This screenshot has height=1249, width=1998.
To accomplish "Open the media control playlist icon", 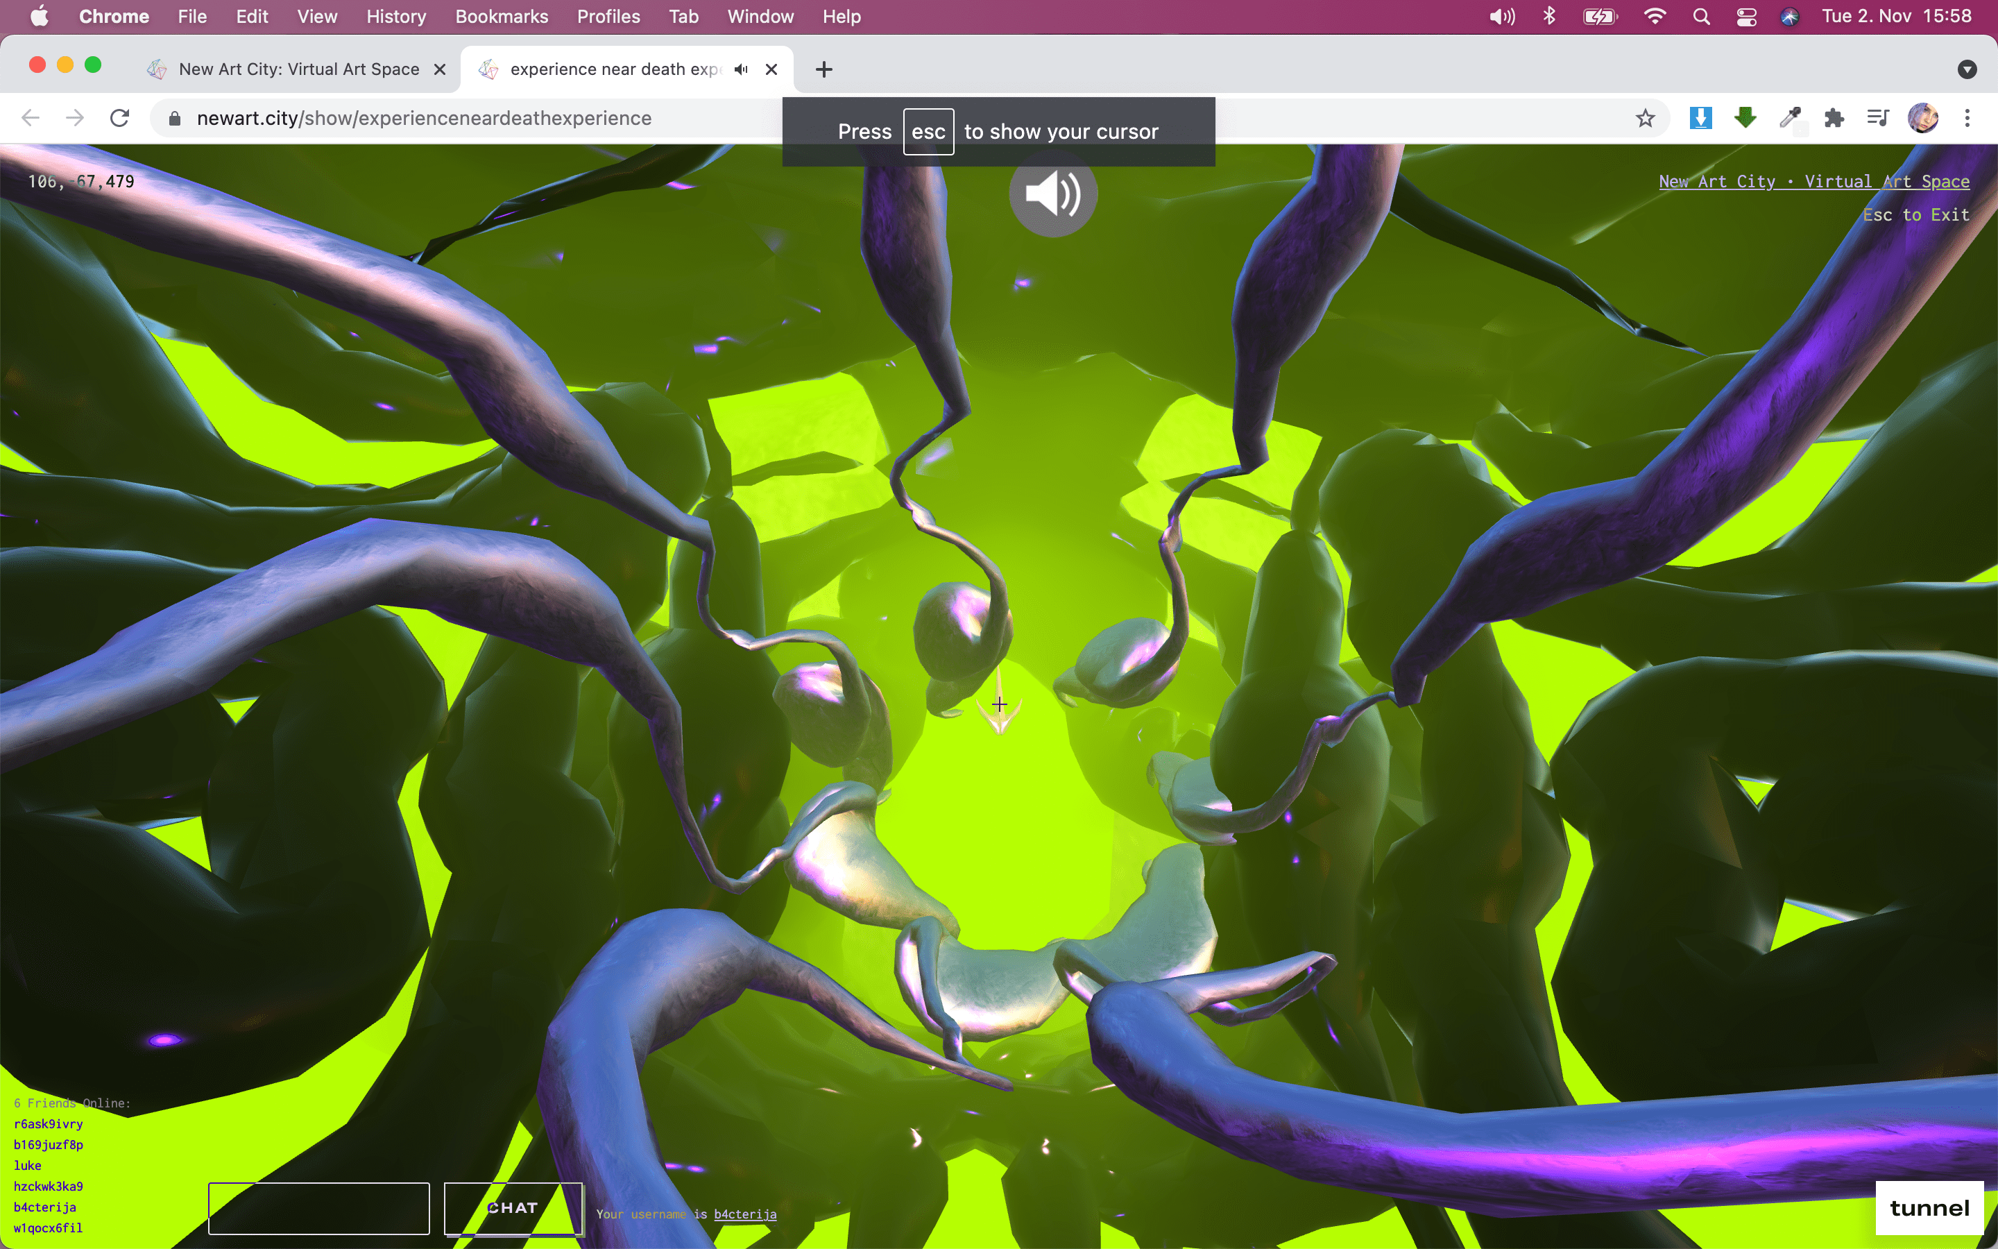I will coord(1878,118).
